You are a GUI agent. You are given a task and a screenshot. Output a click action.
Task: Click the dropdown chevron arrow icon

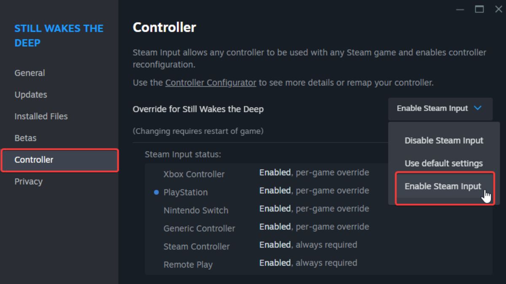click(478, 108)
